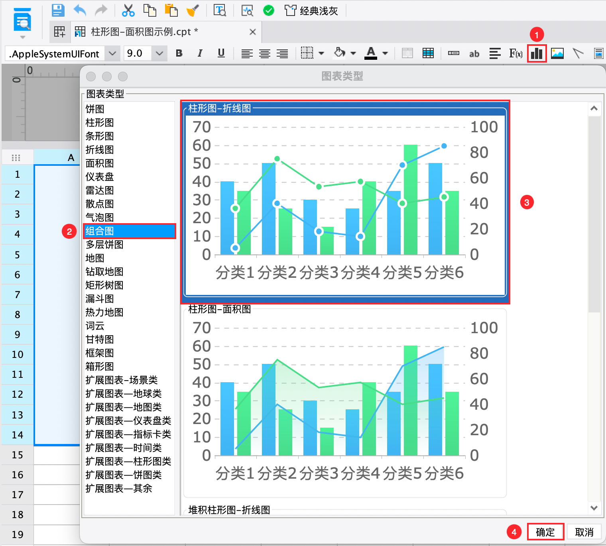Click 取消 to cancel the dialog
This screenshot has width=606, height=546.
584,532
